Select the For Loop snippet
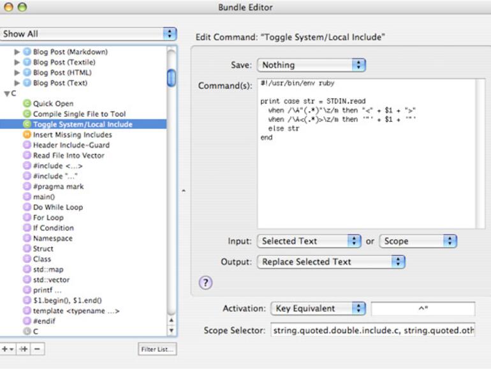The height and width of the screenshot is (369, 491). pos(48,218)
